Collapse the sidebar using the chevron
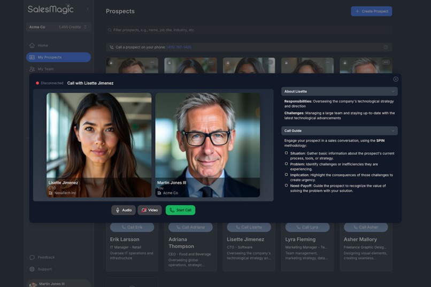 88,9
